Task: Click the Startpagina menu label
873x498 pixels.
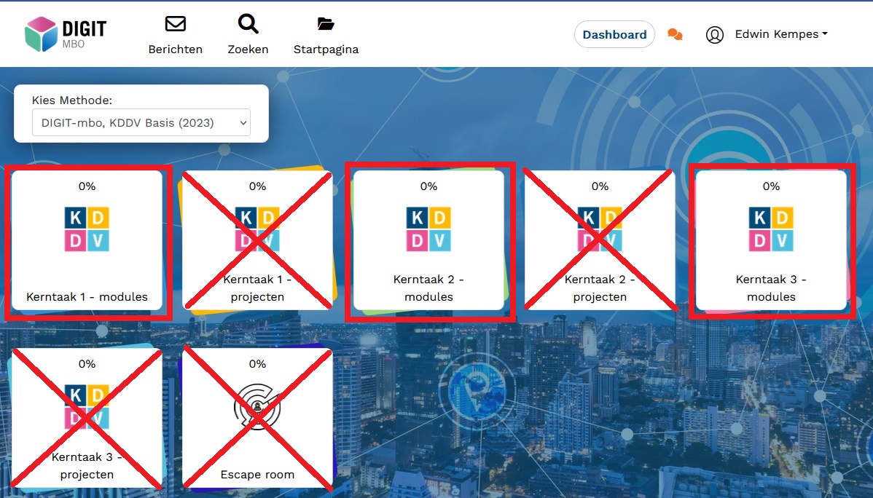Action: (326, 49)
